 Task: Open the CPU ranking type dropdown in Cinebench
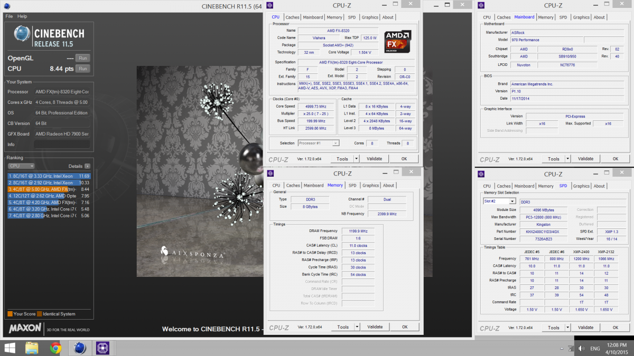point(22,166)
